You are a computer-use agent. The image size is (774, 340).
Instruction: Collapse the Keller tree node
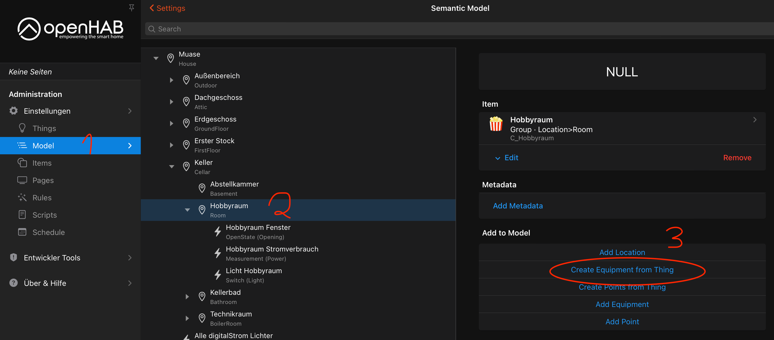172,166
